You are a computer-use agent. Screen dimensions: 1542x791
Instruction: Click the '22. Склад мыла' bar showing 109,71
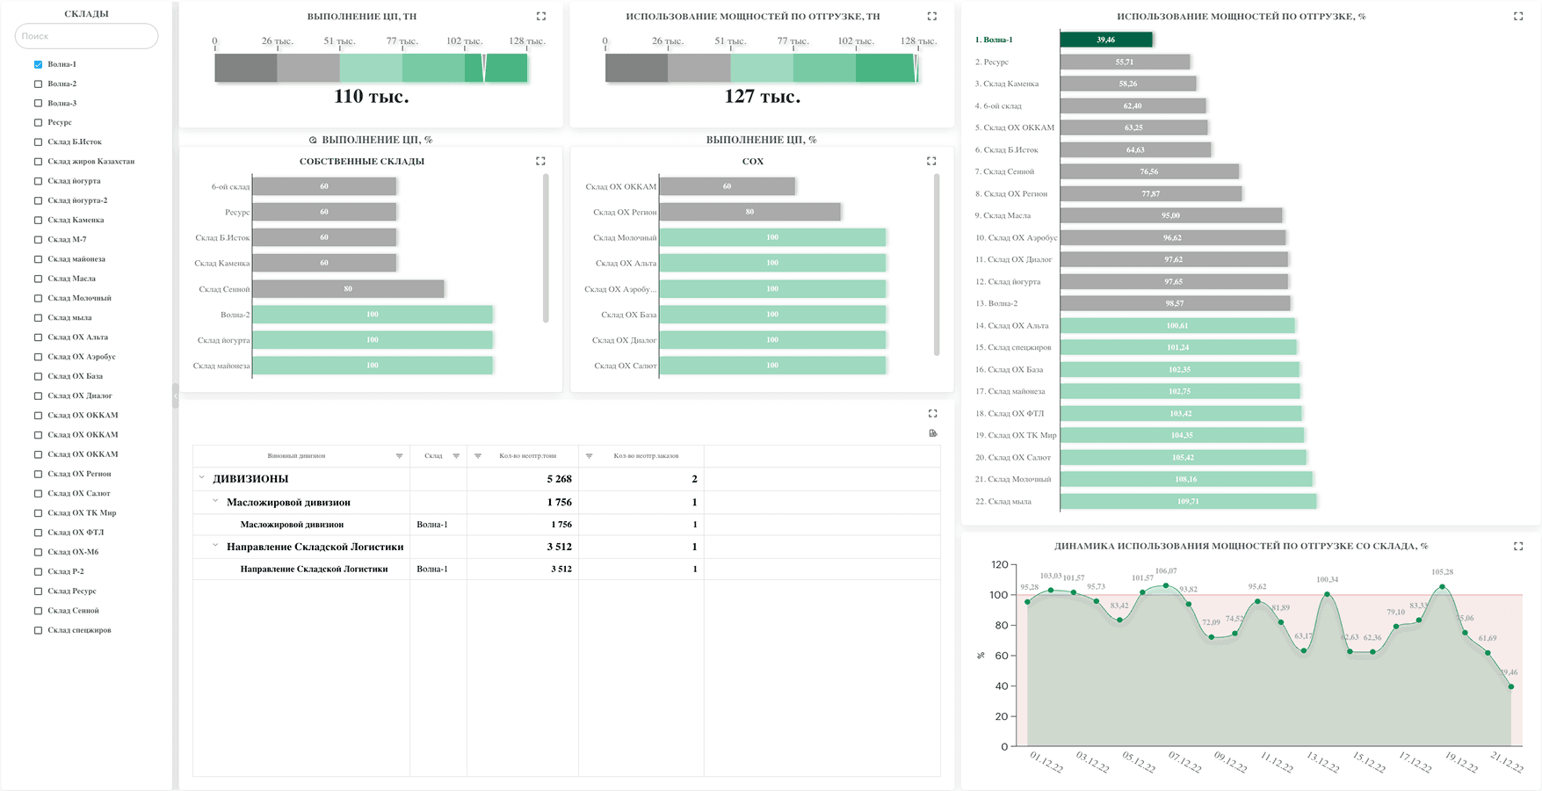coord(1188,501)
